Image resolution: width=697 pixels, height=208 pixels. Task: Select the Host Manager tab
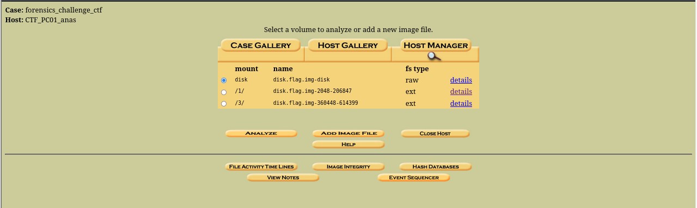[436, 46]
